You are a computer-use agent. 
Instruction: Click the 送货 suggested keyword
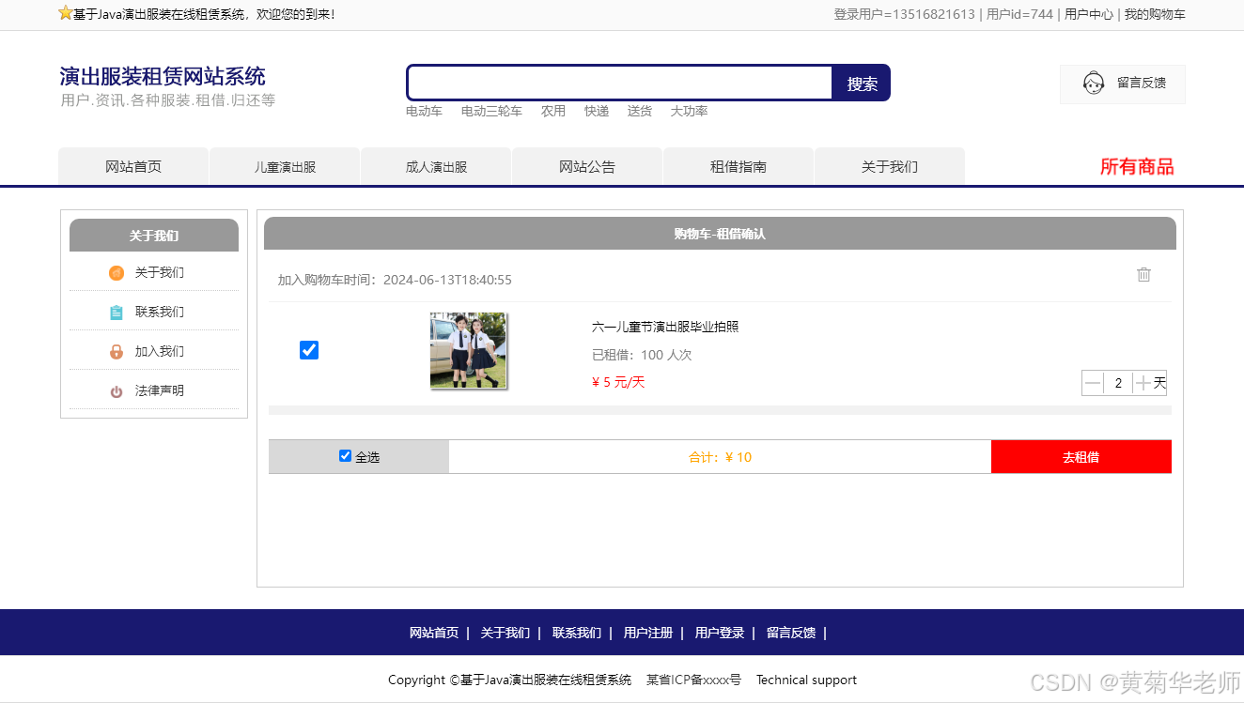pyautogui.click(x=640, y=112)
